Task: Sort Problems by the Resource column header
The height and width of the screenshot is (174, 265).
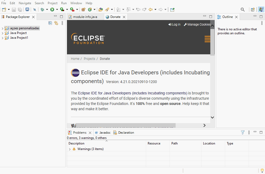Action: [158, 143]
